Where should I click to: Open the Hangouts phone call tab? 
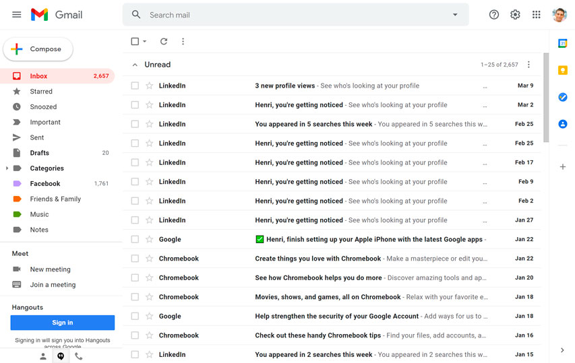pyautogui.click(x=79, y=356)
